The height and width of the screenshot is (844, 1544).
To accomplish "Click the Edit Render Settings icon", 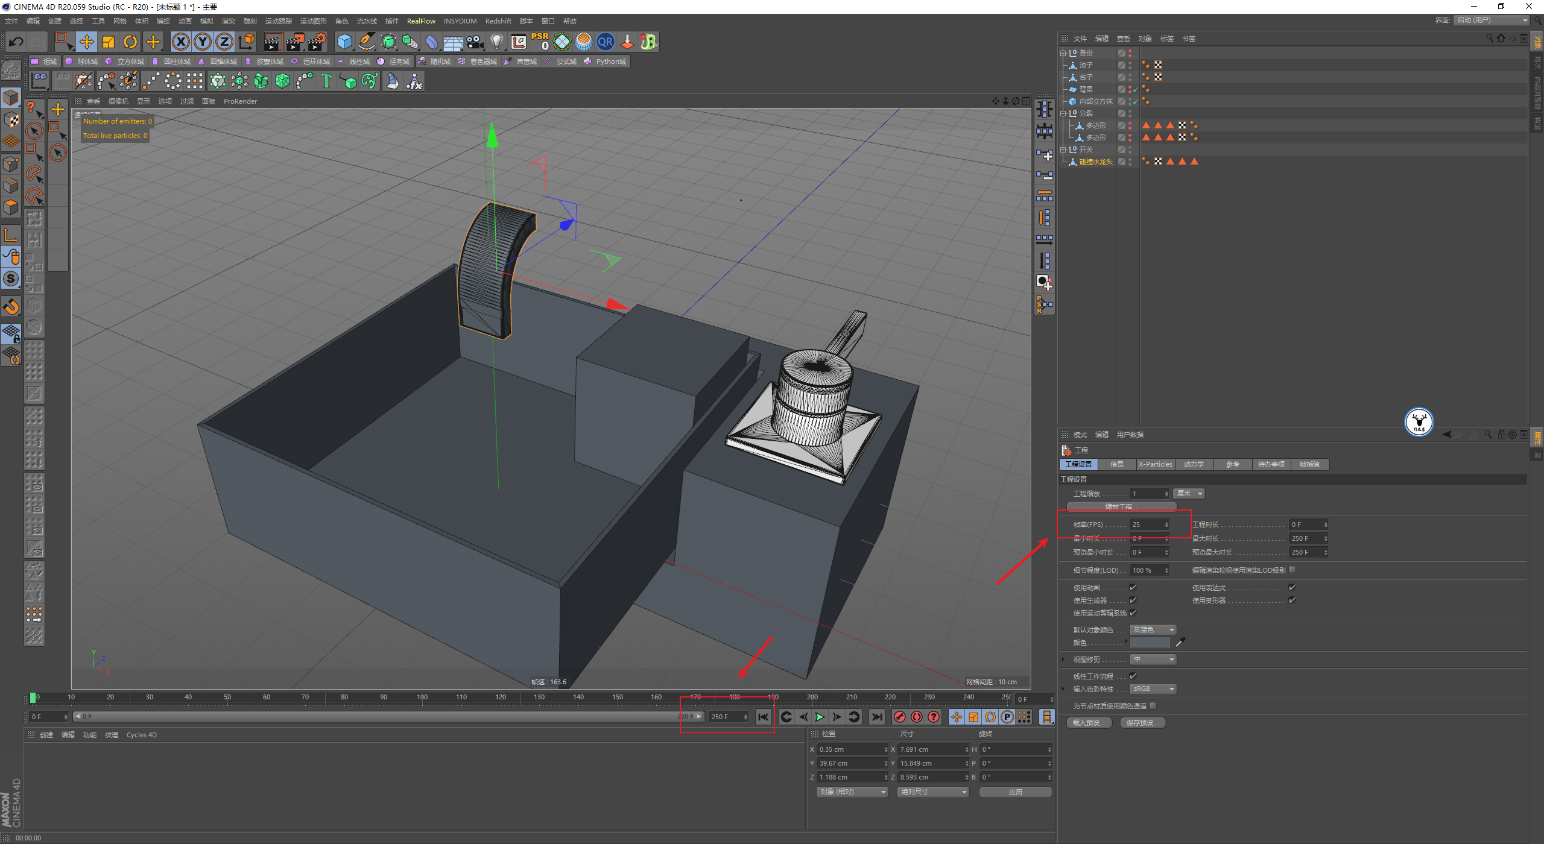I will (x=317, y=42).
